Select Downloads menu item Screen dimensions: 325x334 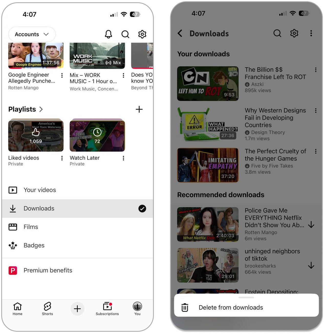tap(78, 208)
